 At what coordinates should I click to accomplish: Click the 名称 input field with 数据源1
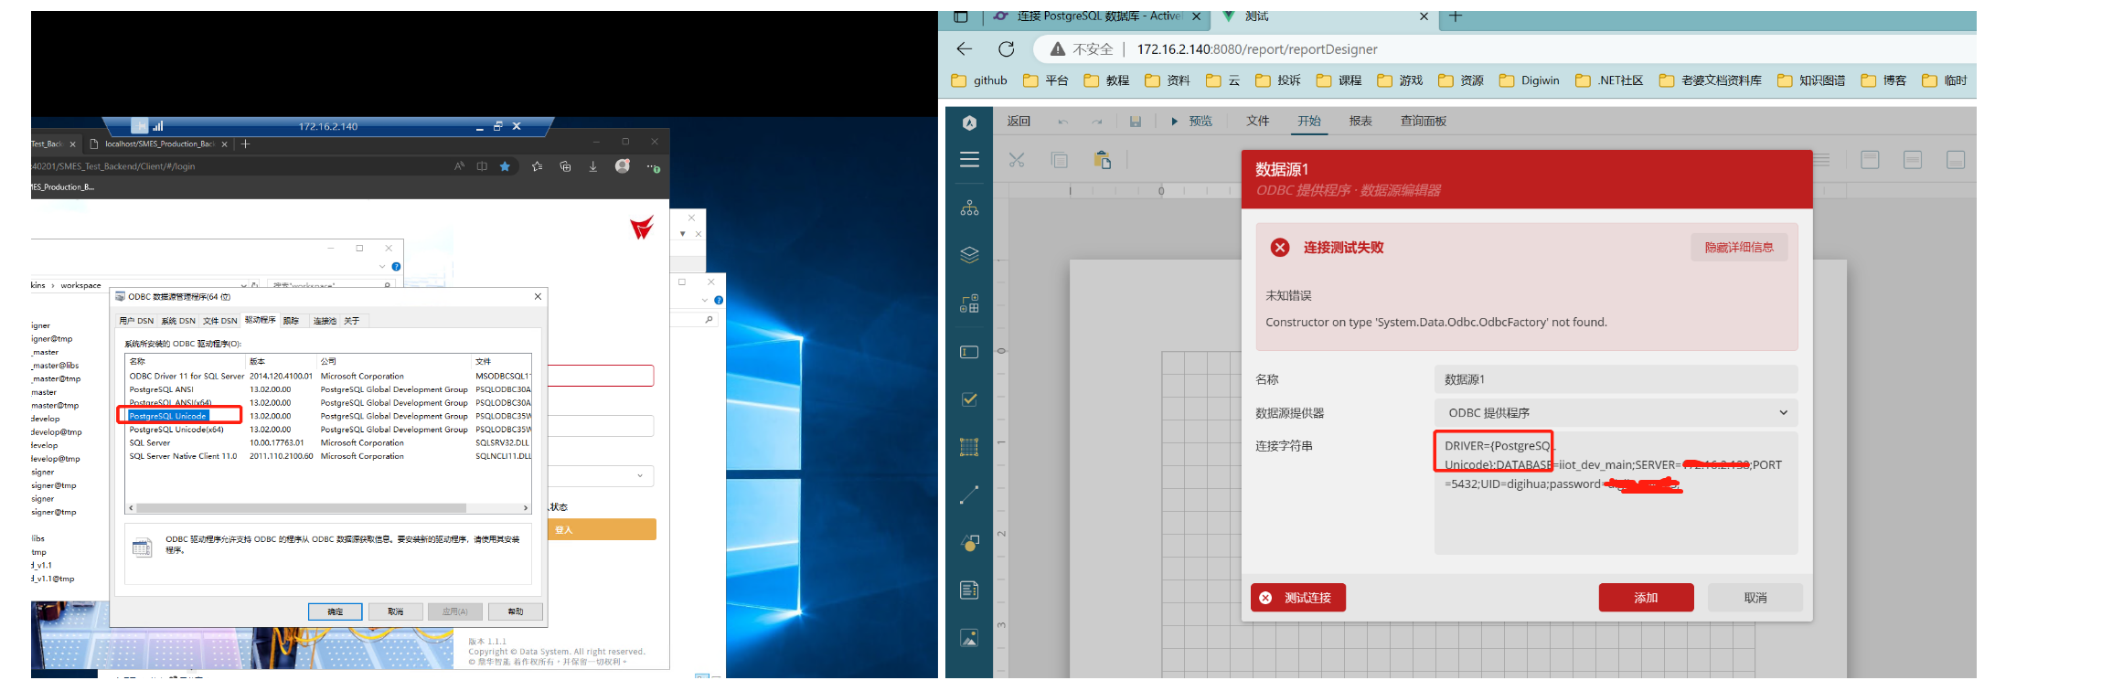click(1615, 379)
